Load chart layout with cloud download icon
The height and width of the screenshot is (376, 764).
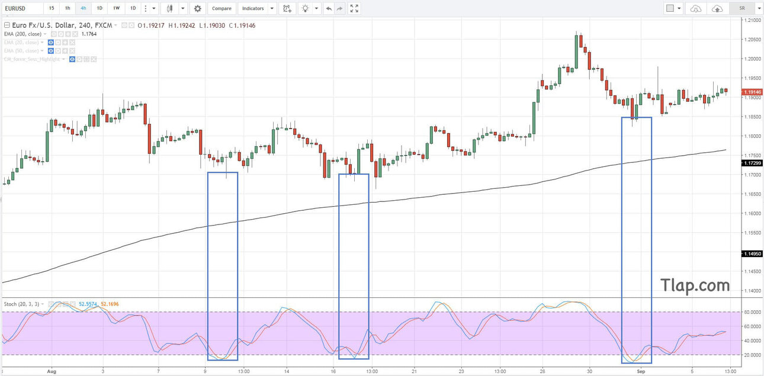click(696, 8)
